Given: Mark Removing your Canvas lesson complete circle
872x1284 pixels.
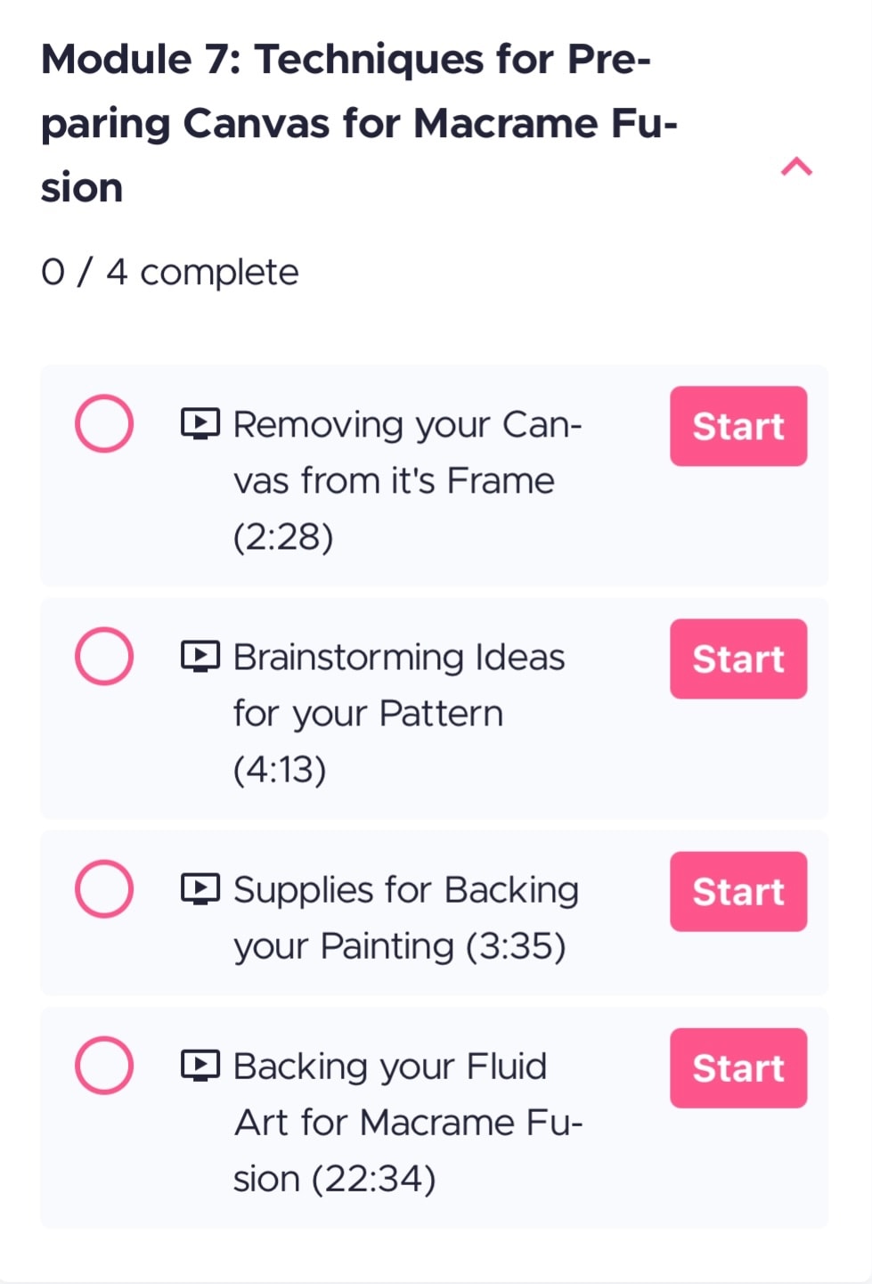Looking at the screenshot, I should [104, 423].
